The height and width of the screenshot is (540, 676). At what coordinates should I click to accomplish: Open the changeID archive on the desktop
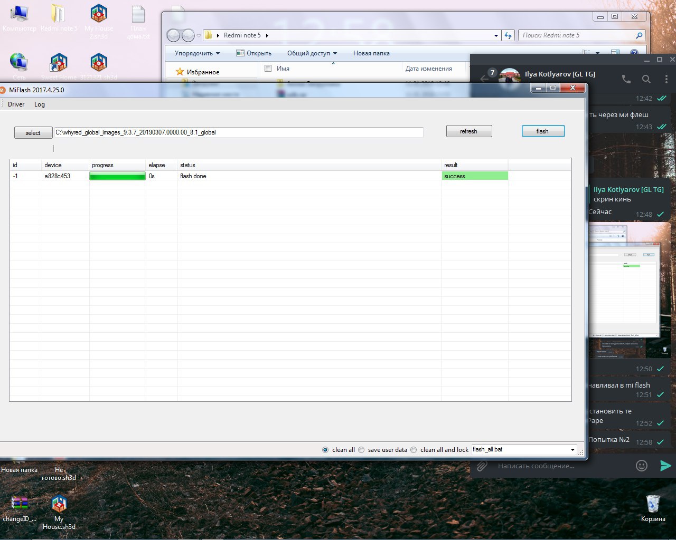click(x=20, y=509)
